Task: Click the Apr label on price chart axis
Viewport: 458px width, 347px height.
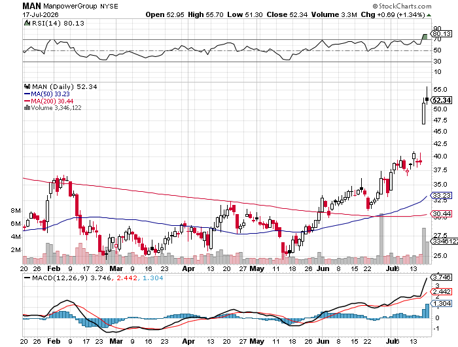Action: click(188, 268)
